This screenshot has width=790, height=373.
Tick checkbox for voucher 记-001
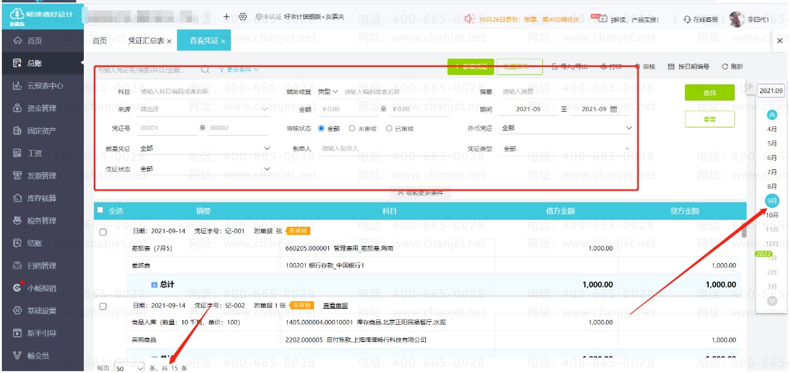pos(103,232)
